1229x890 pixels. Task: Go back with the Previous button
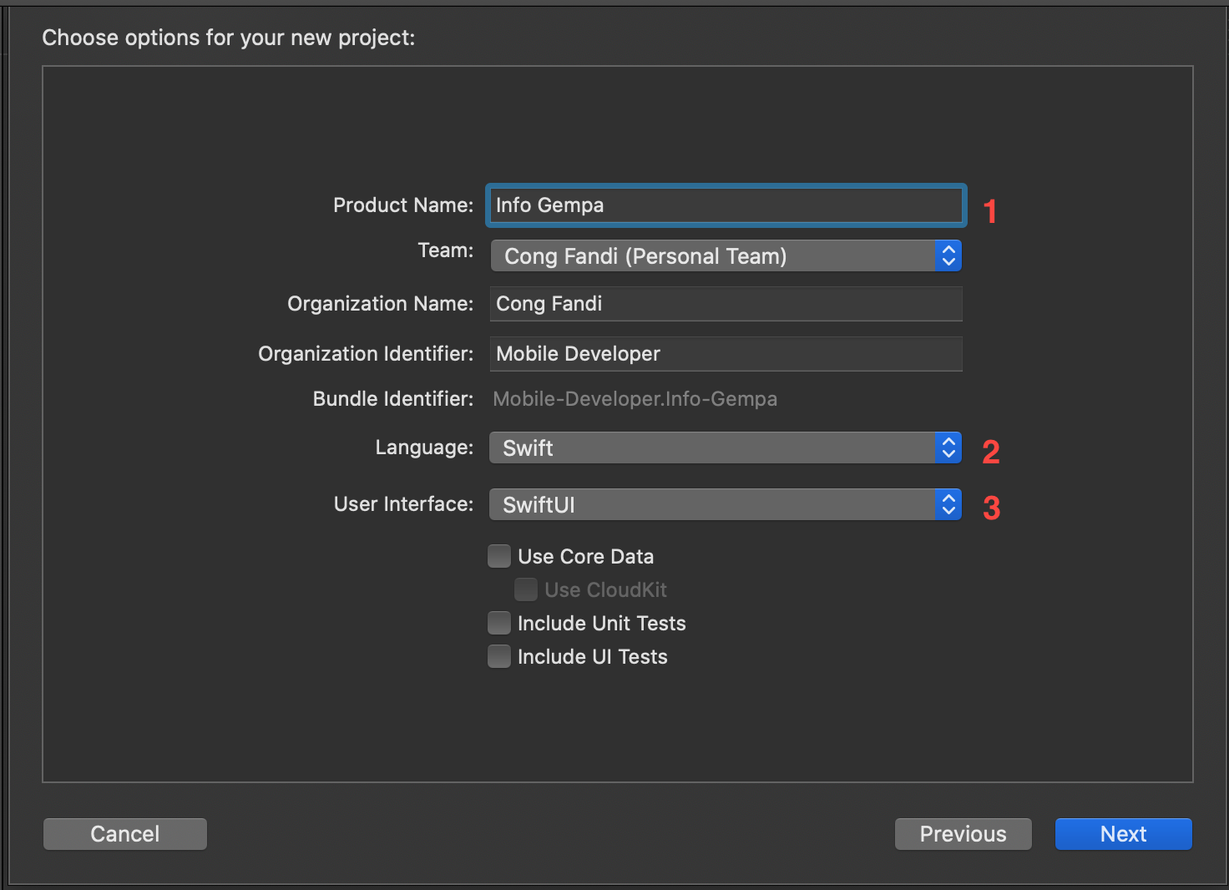pos(963,834)
